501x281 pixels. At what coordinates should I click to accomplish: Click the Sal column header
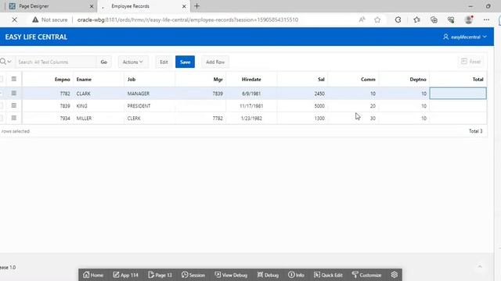point(302,80)
